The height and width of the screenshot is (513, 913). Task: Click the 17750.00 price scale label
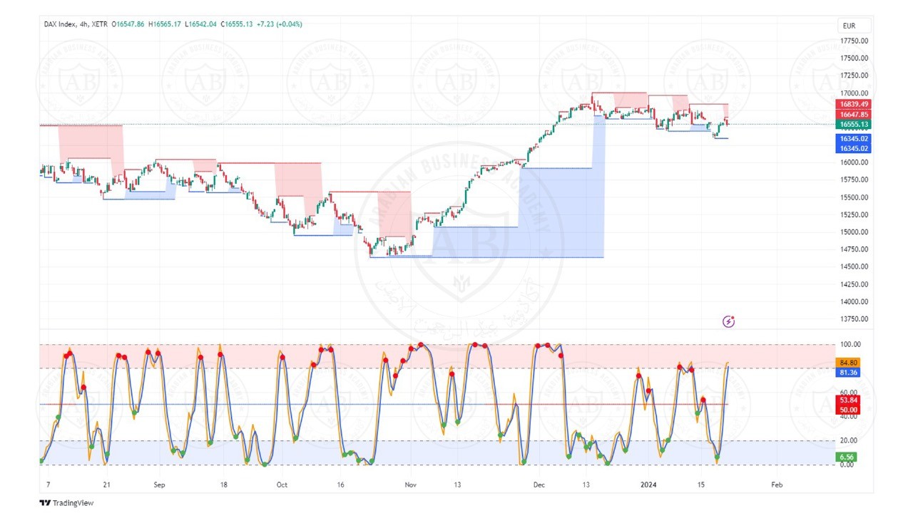pyautogui.click(x=854, y=41)
